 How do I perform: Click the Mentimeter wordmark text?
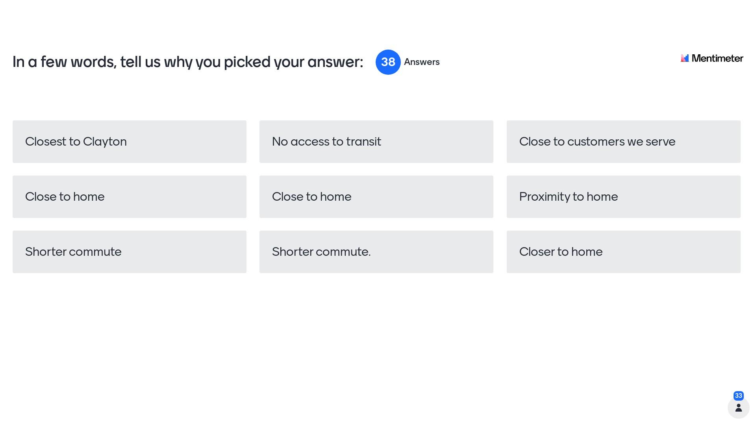pos(717,58)
